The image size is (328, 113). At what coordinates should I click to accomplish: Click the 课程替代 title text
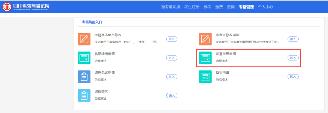pyautogui.click(x=101, y=91)
